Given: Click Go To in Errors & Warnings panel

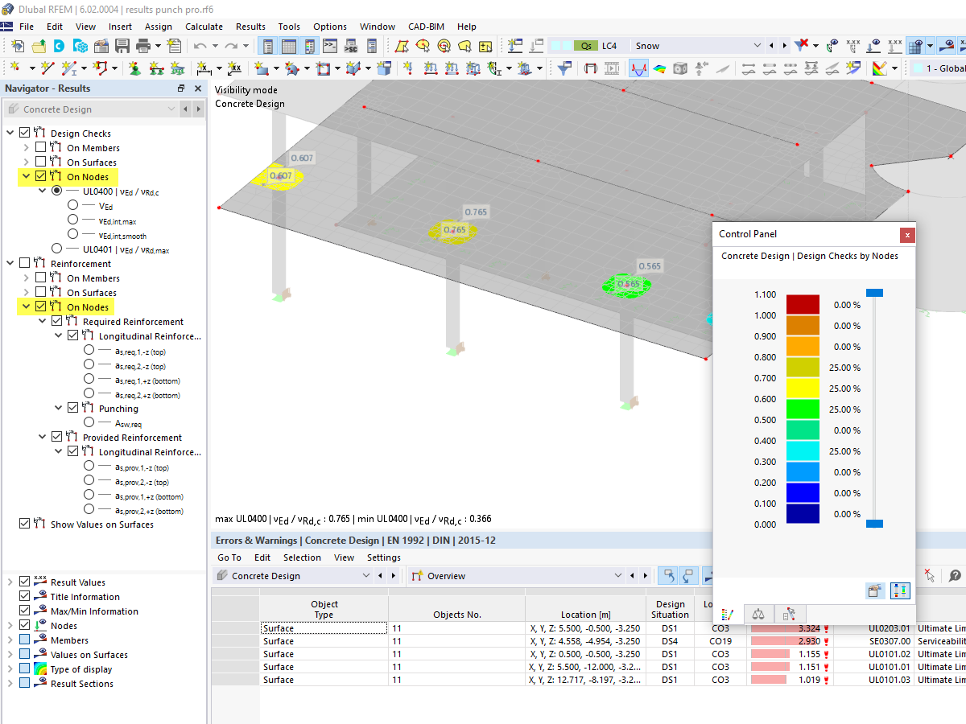Looking at the screenshot, I should point(229,557).
